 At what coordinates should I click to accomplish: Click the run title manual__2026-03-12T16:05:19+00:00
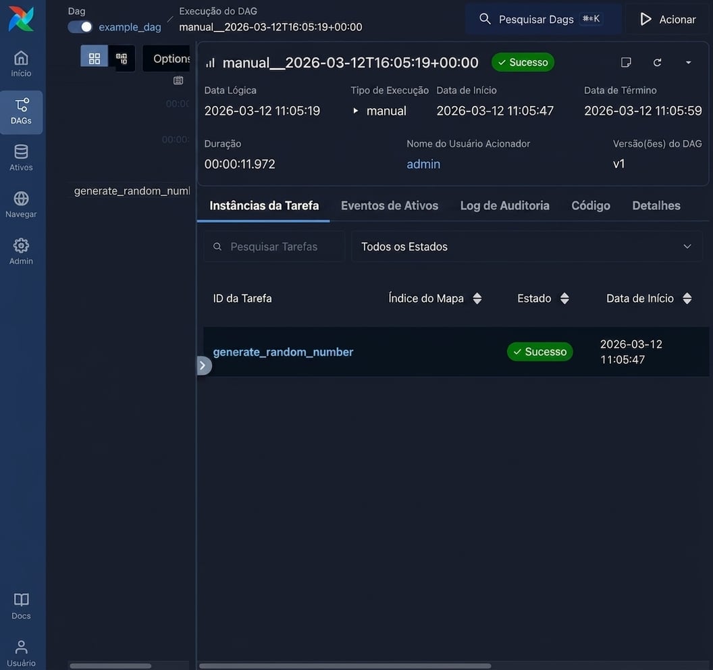(x=350, y=62)
